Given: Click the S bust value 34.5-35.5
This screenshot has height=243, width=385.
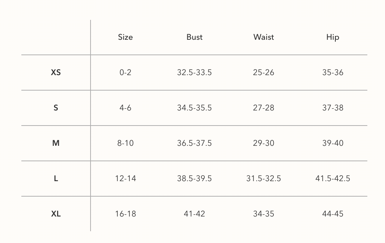Looking at the screenshot, I should (x=194, y=108).
